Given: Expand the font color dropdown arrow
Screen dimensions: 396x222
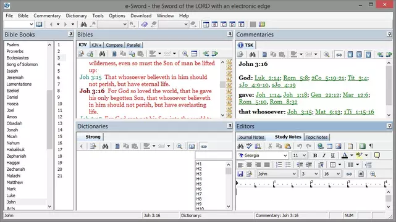Looking at the screenshot, I should pos(352,155).
